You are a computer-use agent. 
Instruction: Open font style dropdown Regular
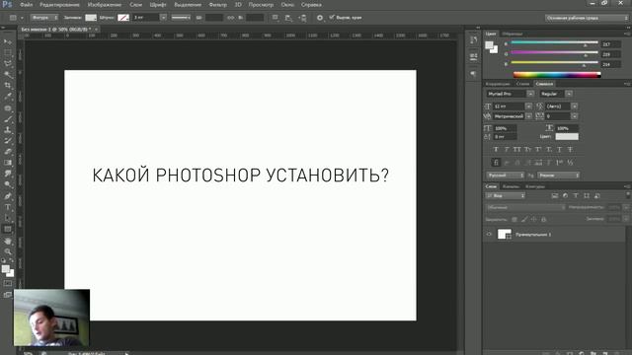(569, 94)
